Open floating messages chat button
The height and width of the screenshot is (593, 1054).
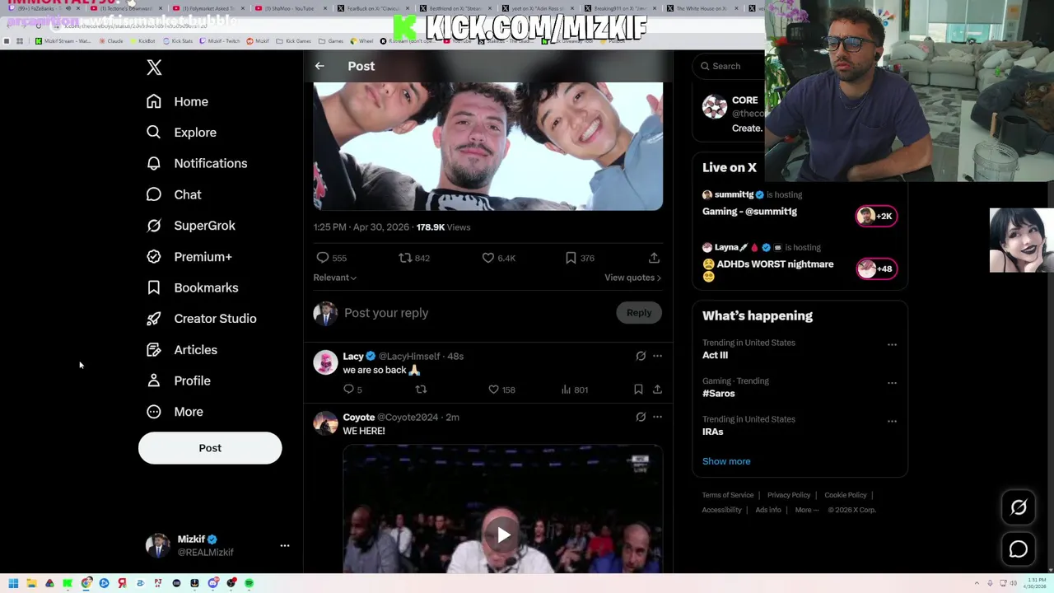(x=1019, y=549)
